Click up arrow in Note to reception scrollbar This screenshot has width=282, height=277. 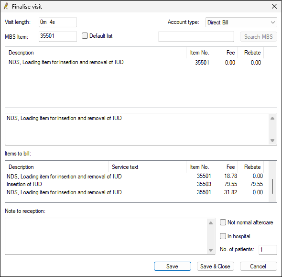(211, 223)
